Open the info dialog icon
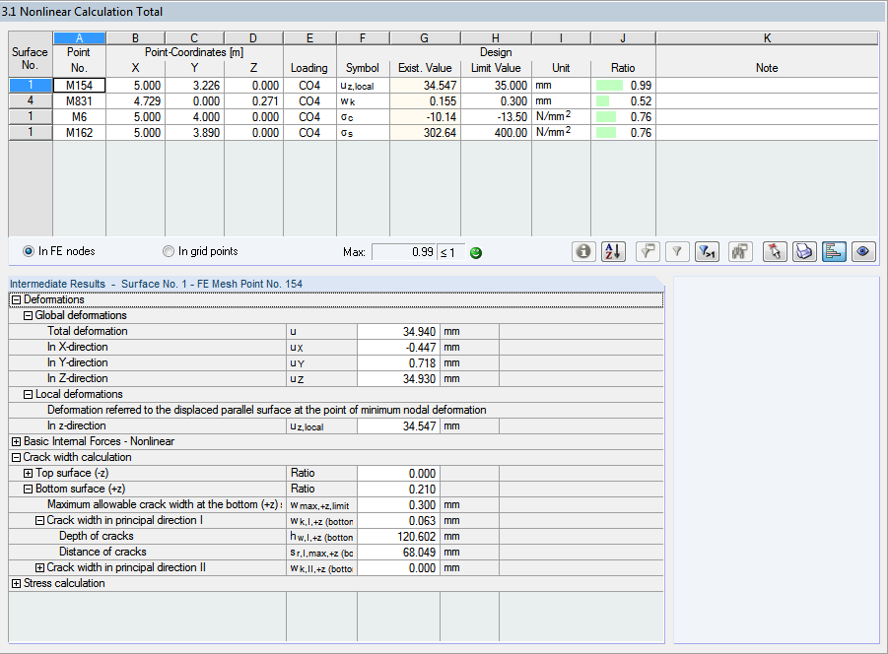Viewport: 888px width, 654px height. click(582, 251)
